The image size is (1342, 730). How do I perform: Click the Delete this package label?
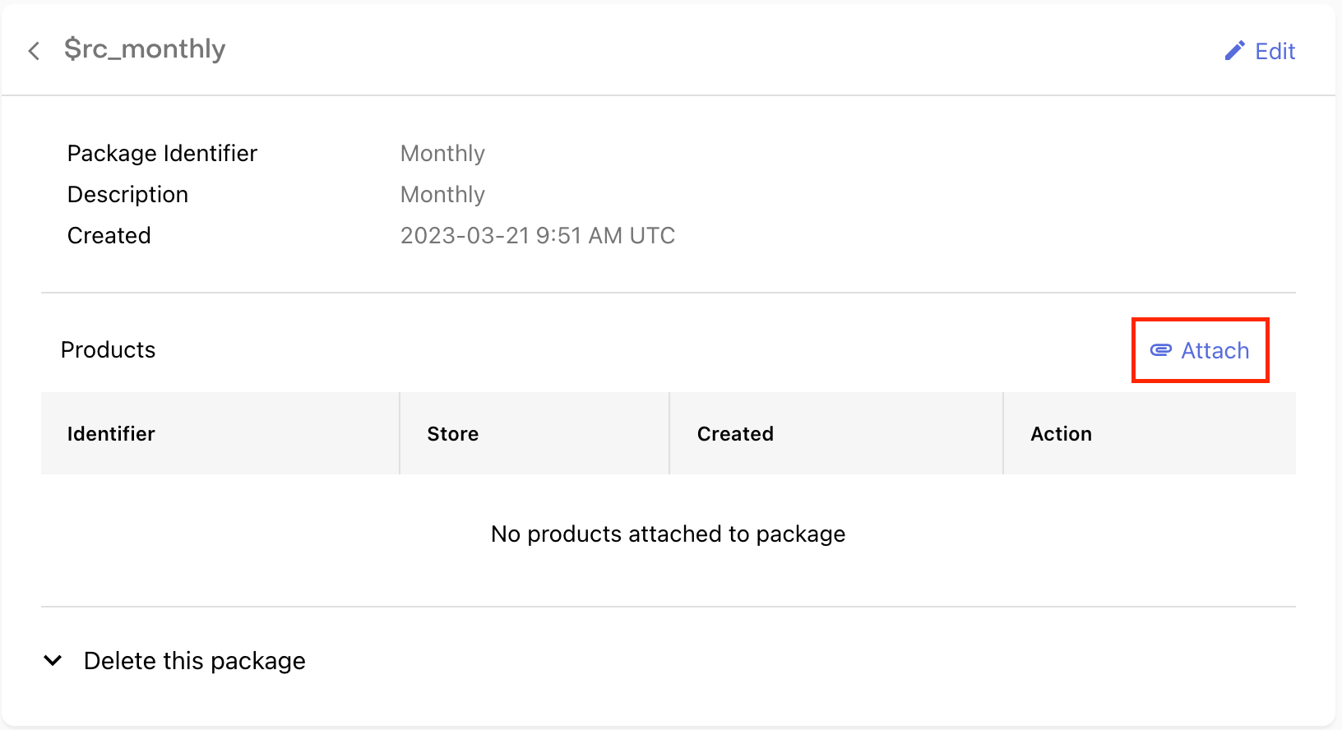(195, 661)
